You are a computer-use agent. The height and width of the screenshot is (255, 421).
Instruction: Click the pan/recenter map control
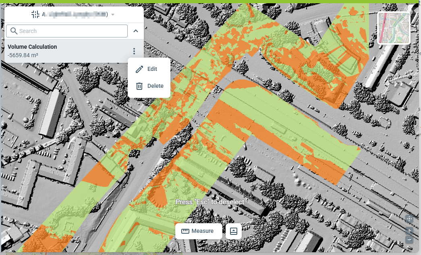(409, 219)
